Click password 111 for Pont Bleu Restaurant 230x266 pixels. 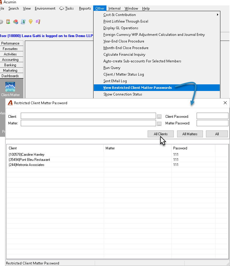[x=176, y=159]
